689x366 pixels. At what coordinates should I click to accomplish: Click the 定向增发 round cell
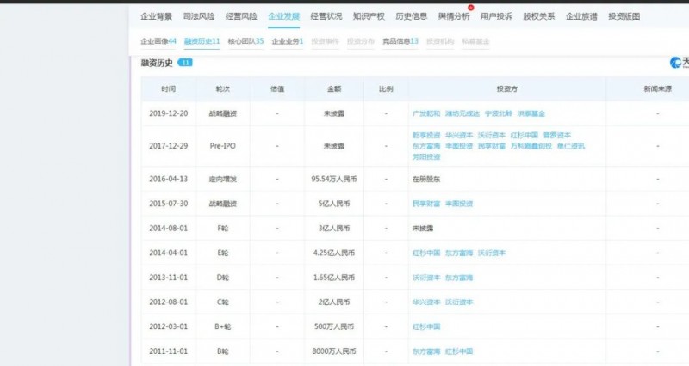223,180
